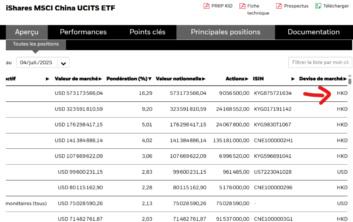This screenshot has height=222, width=353.
Task: Click ISIN CNE1000002H1
Action: [273, 141]
